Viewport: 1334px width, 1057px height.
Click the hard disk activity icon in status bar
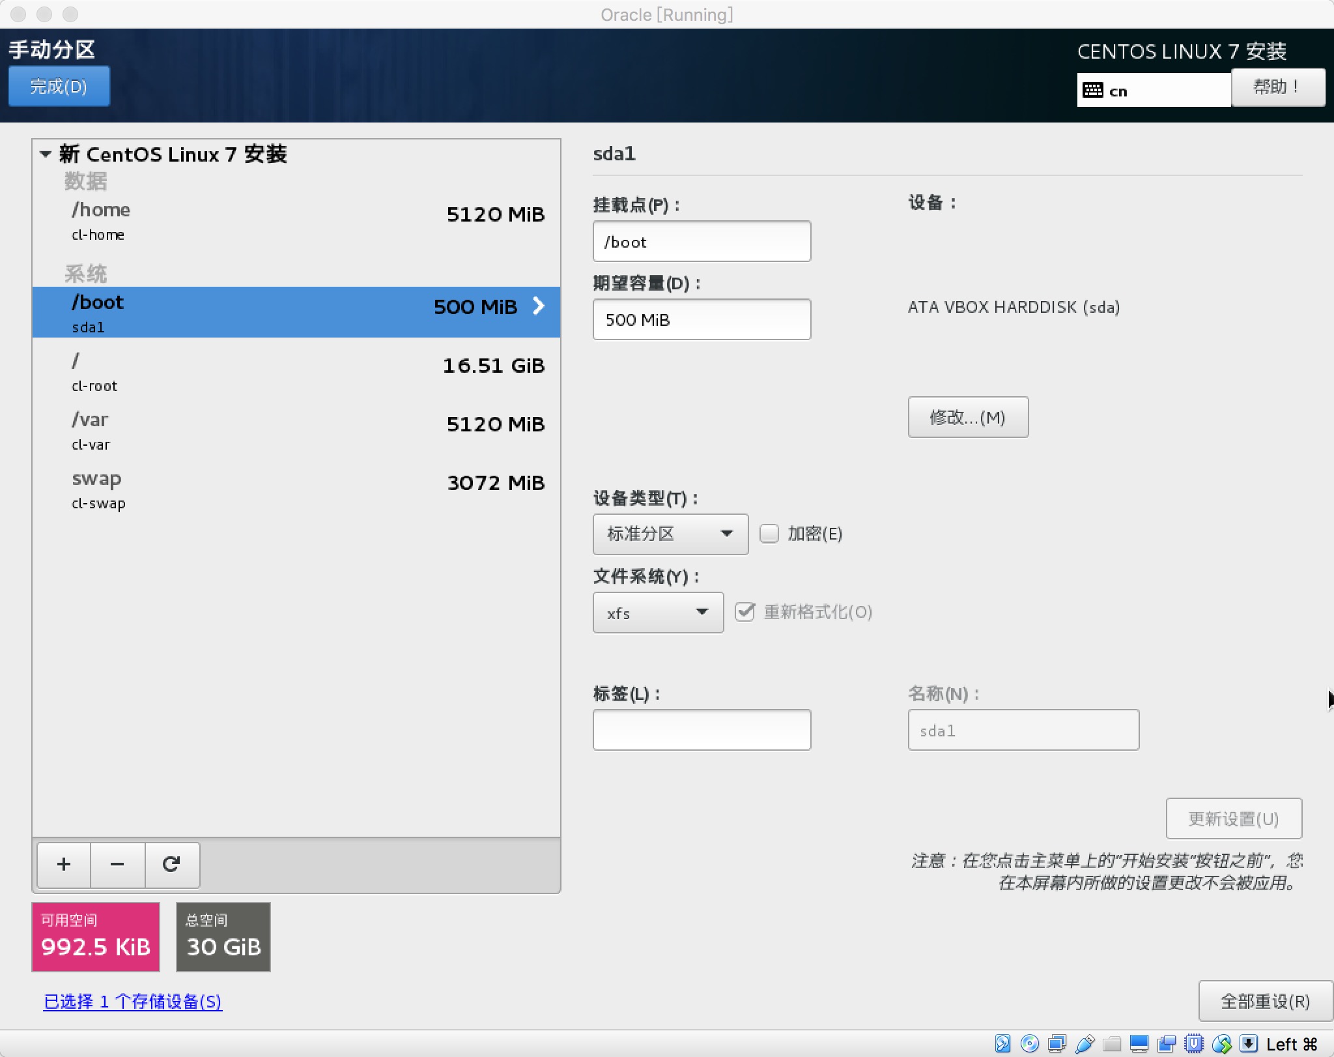coord(1002,1044)
